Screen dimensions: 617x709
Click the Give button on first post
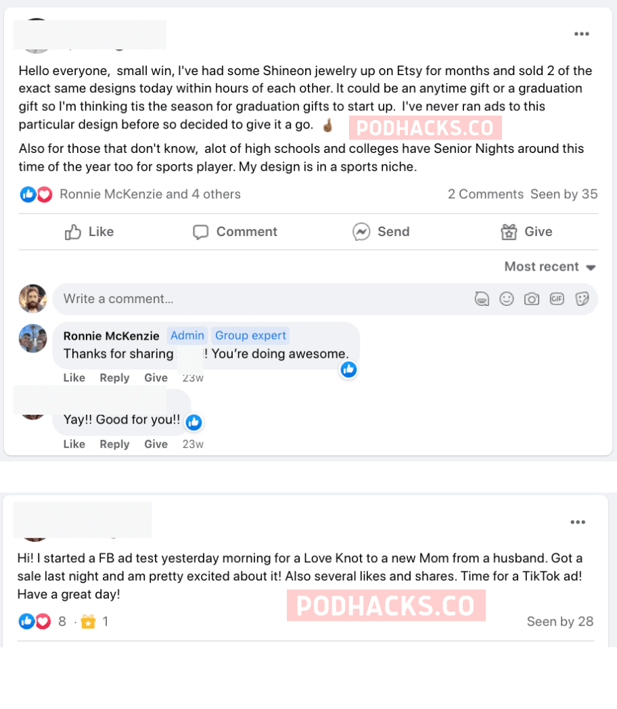tap(526, 231)
